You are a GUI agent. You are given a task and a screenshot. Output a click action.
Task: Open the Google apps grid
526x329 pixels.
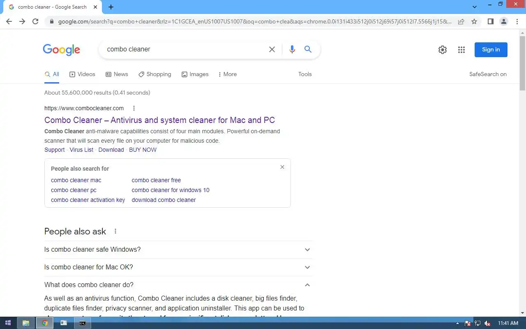(461, 50)
